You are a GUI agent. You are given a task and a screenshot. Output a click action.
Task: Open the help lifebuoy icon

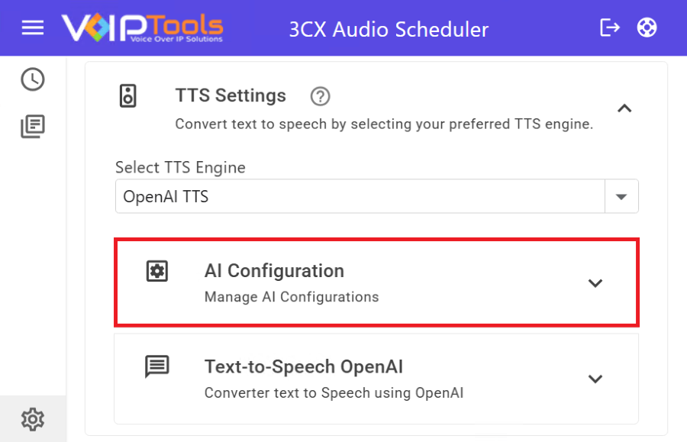click(647, 28)
